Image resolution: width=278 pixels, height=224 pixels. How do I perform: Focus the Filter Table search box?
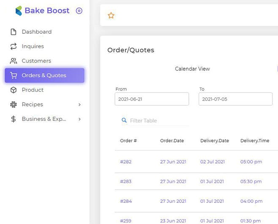pyautogui.click(x=159, y=120)
